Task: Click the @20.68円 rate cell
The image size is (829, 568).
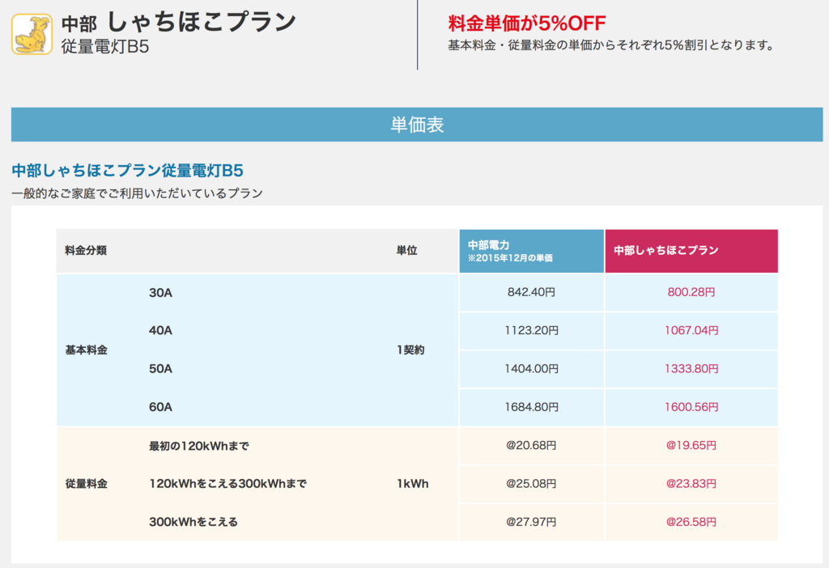Action: tap(531, 445)
